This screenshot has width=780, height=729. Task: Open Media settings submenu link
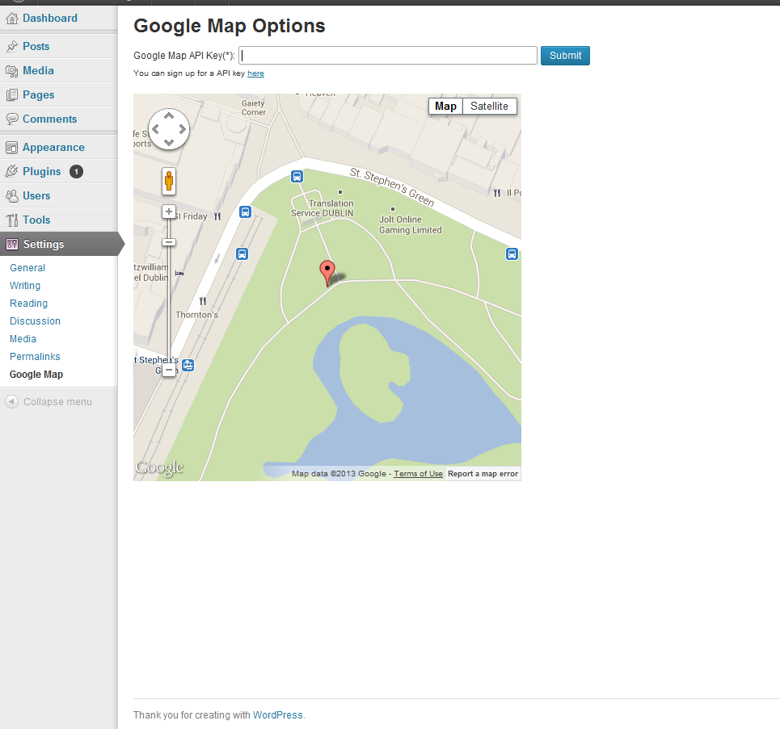23,339
